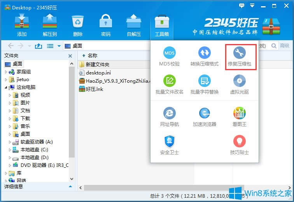
Task: Sort by the 名称 column header
Action: tap(93, 56)
